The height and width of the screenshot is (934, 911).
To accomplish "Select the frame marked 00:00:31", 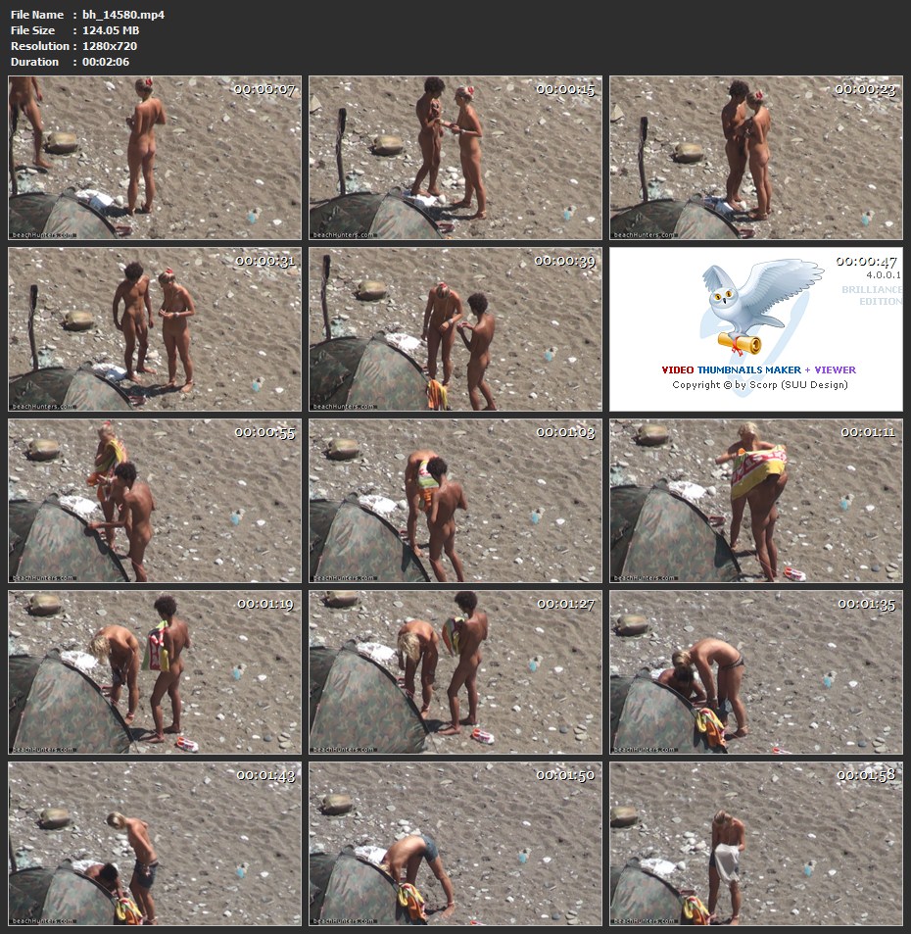I will point(155,329).
